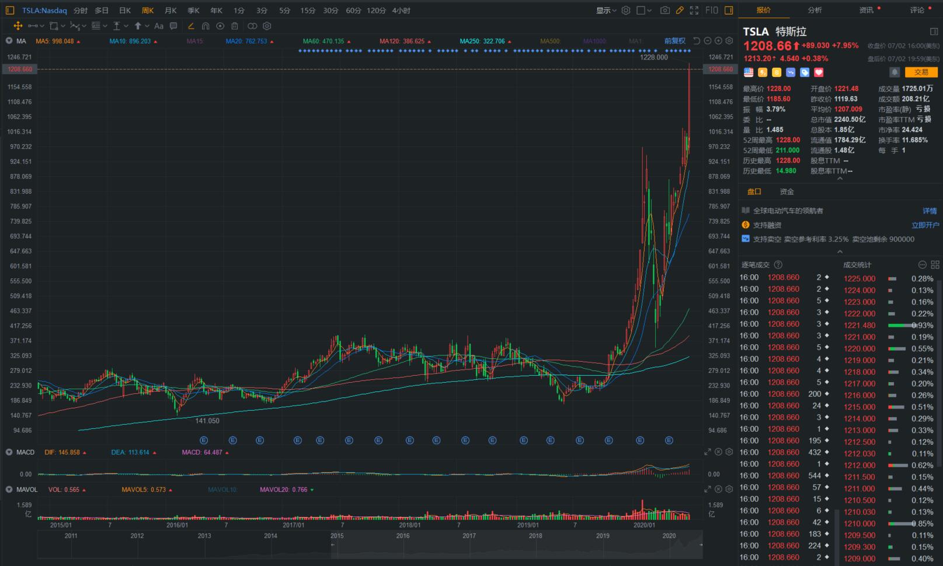Image resolution: width=943 pixels, height=566 pixels.
Task: Toggle MA500 line visibility
Action: 550,41
